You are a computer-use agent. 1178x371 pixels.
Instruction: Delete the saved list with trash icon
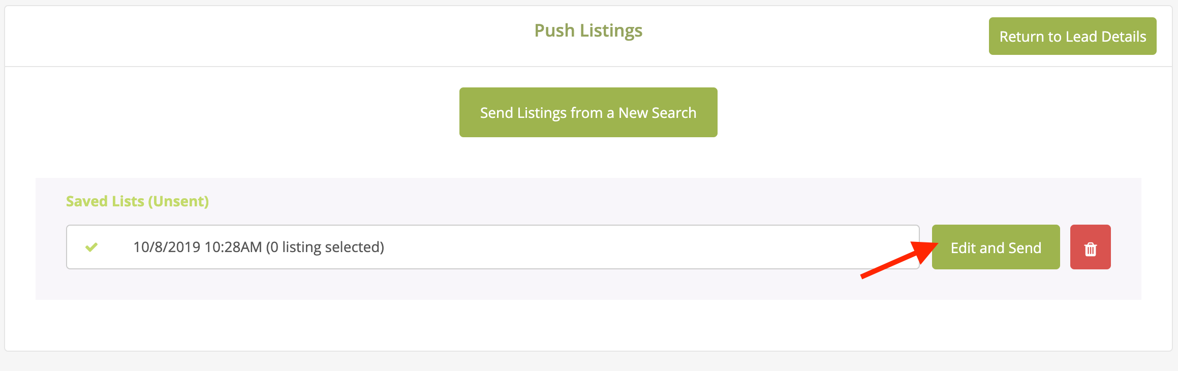click(x=1090, y=248)
